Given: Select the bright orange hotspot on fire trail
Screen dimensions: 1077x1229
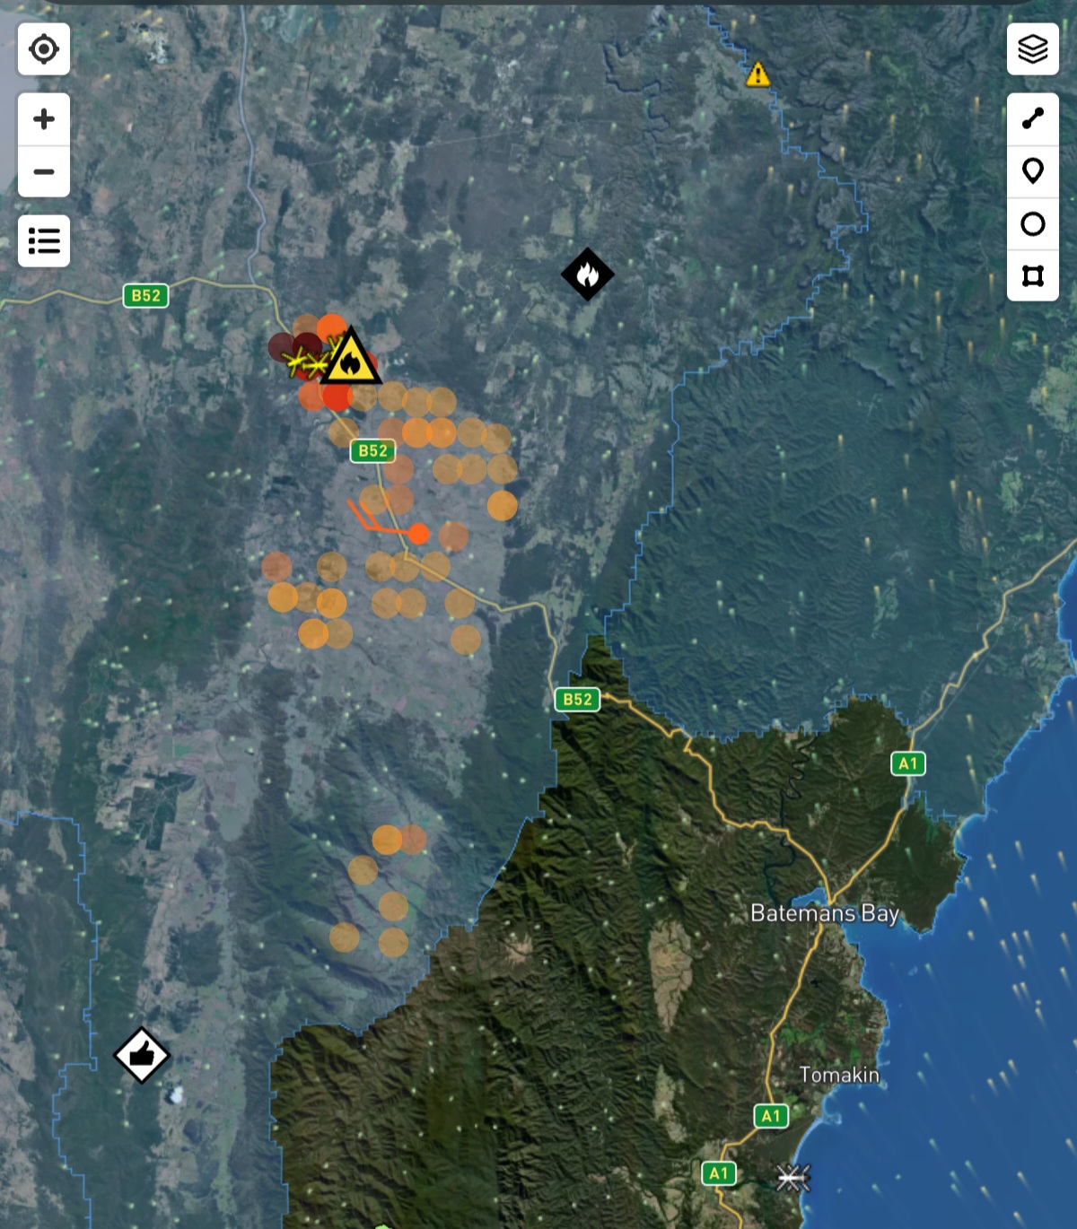Looking at the screenshot, I should (418, 534).
